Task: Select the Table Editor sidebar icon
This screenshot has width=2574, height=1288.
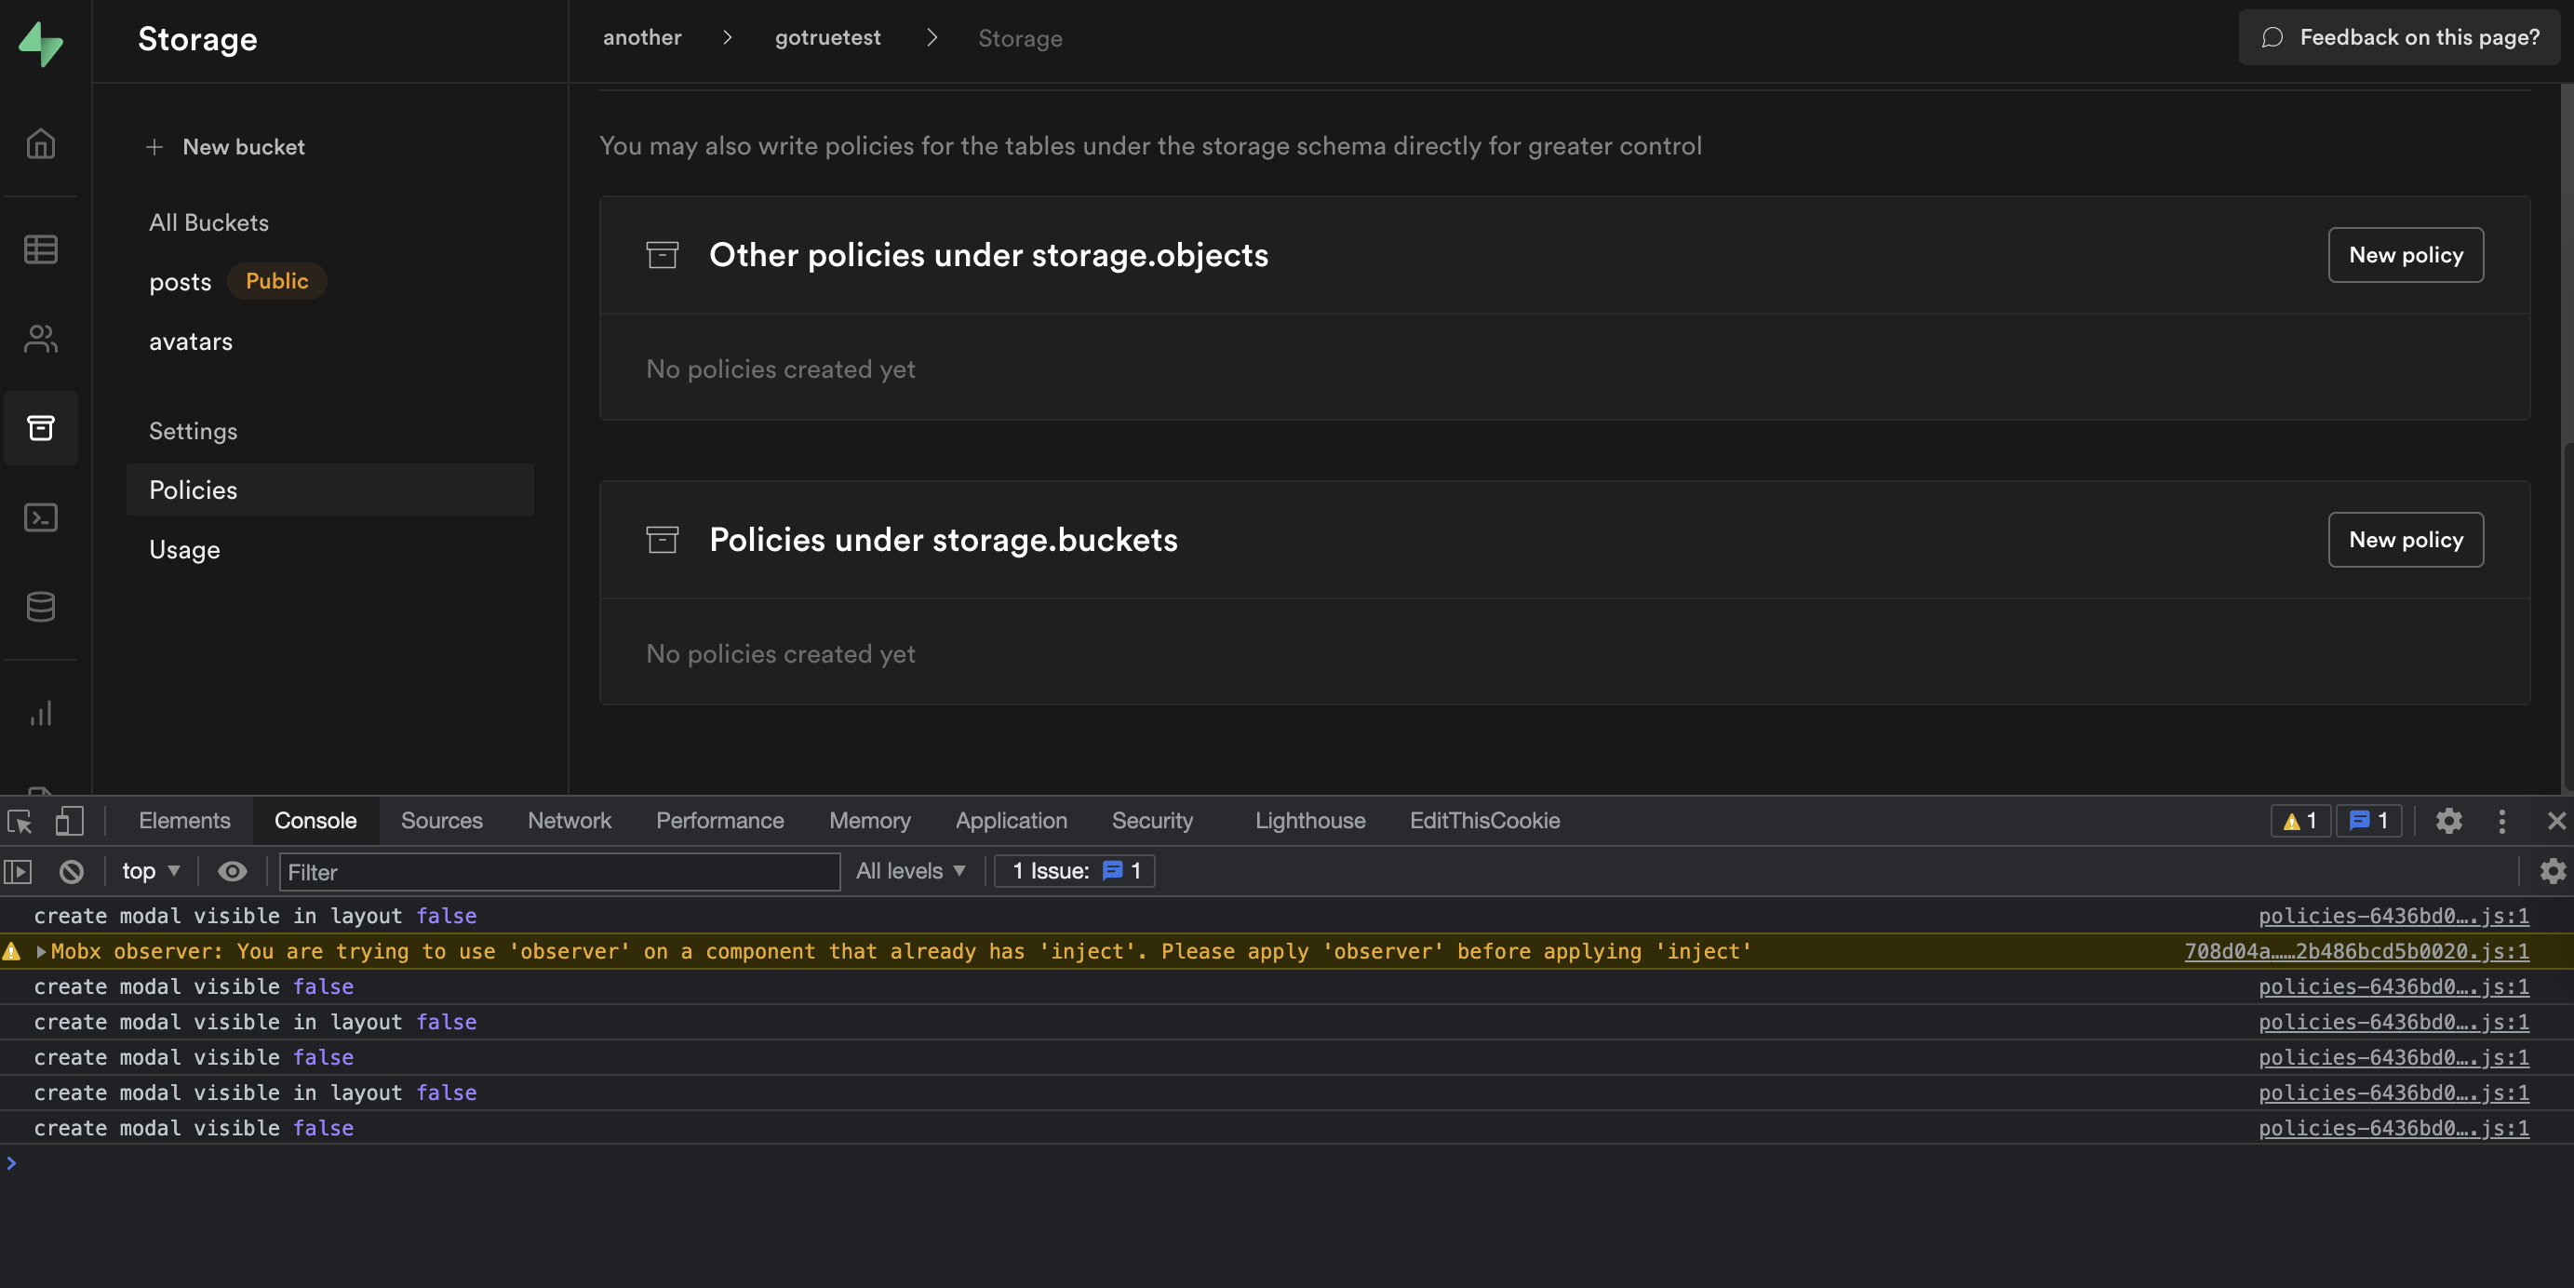Action: 41,248
